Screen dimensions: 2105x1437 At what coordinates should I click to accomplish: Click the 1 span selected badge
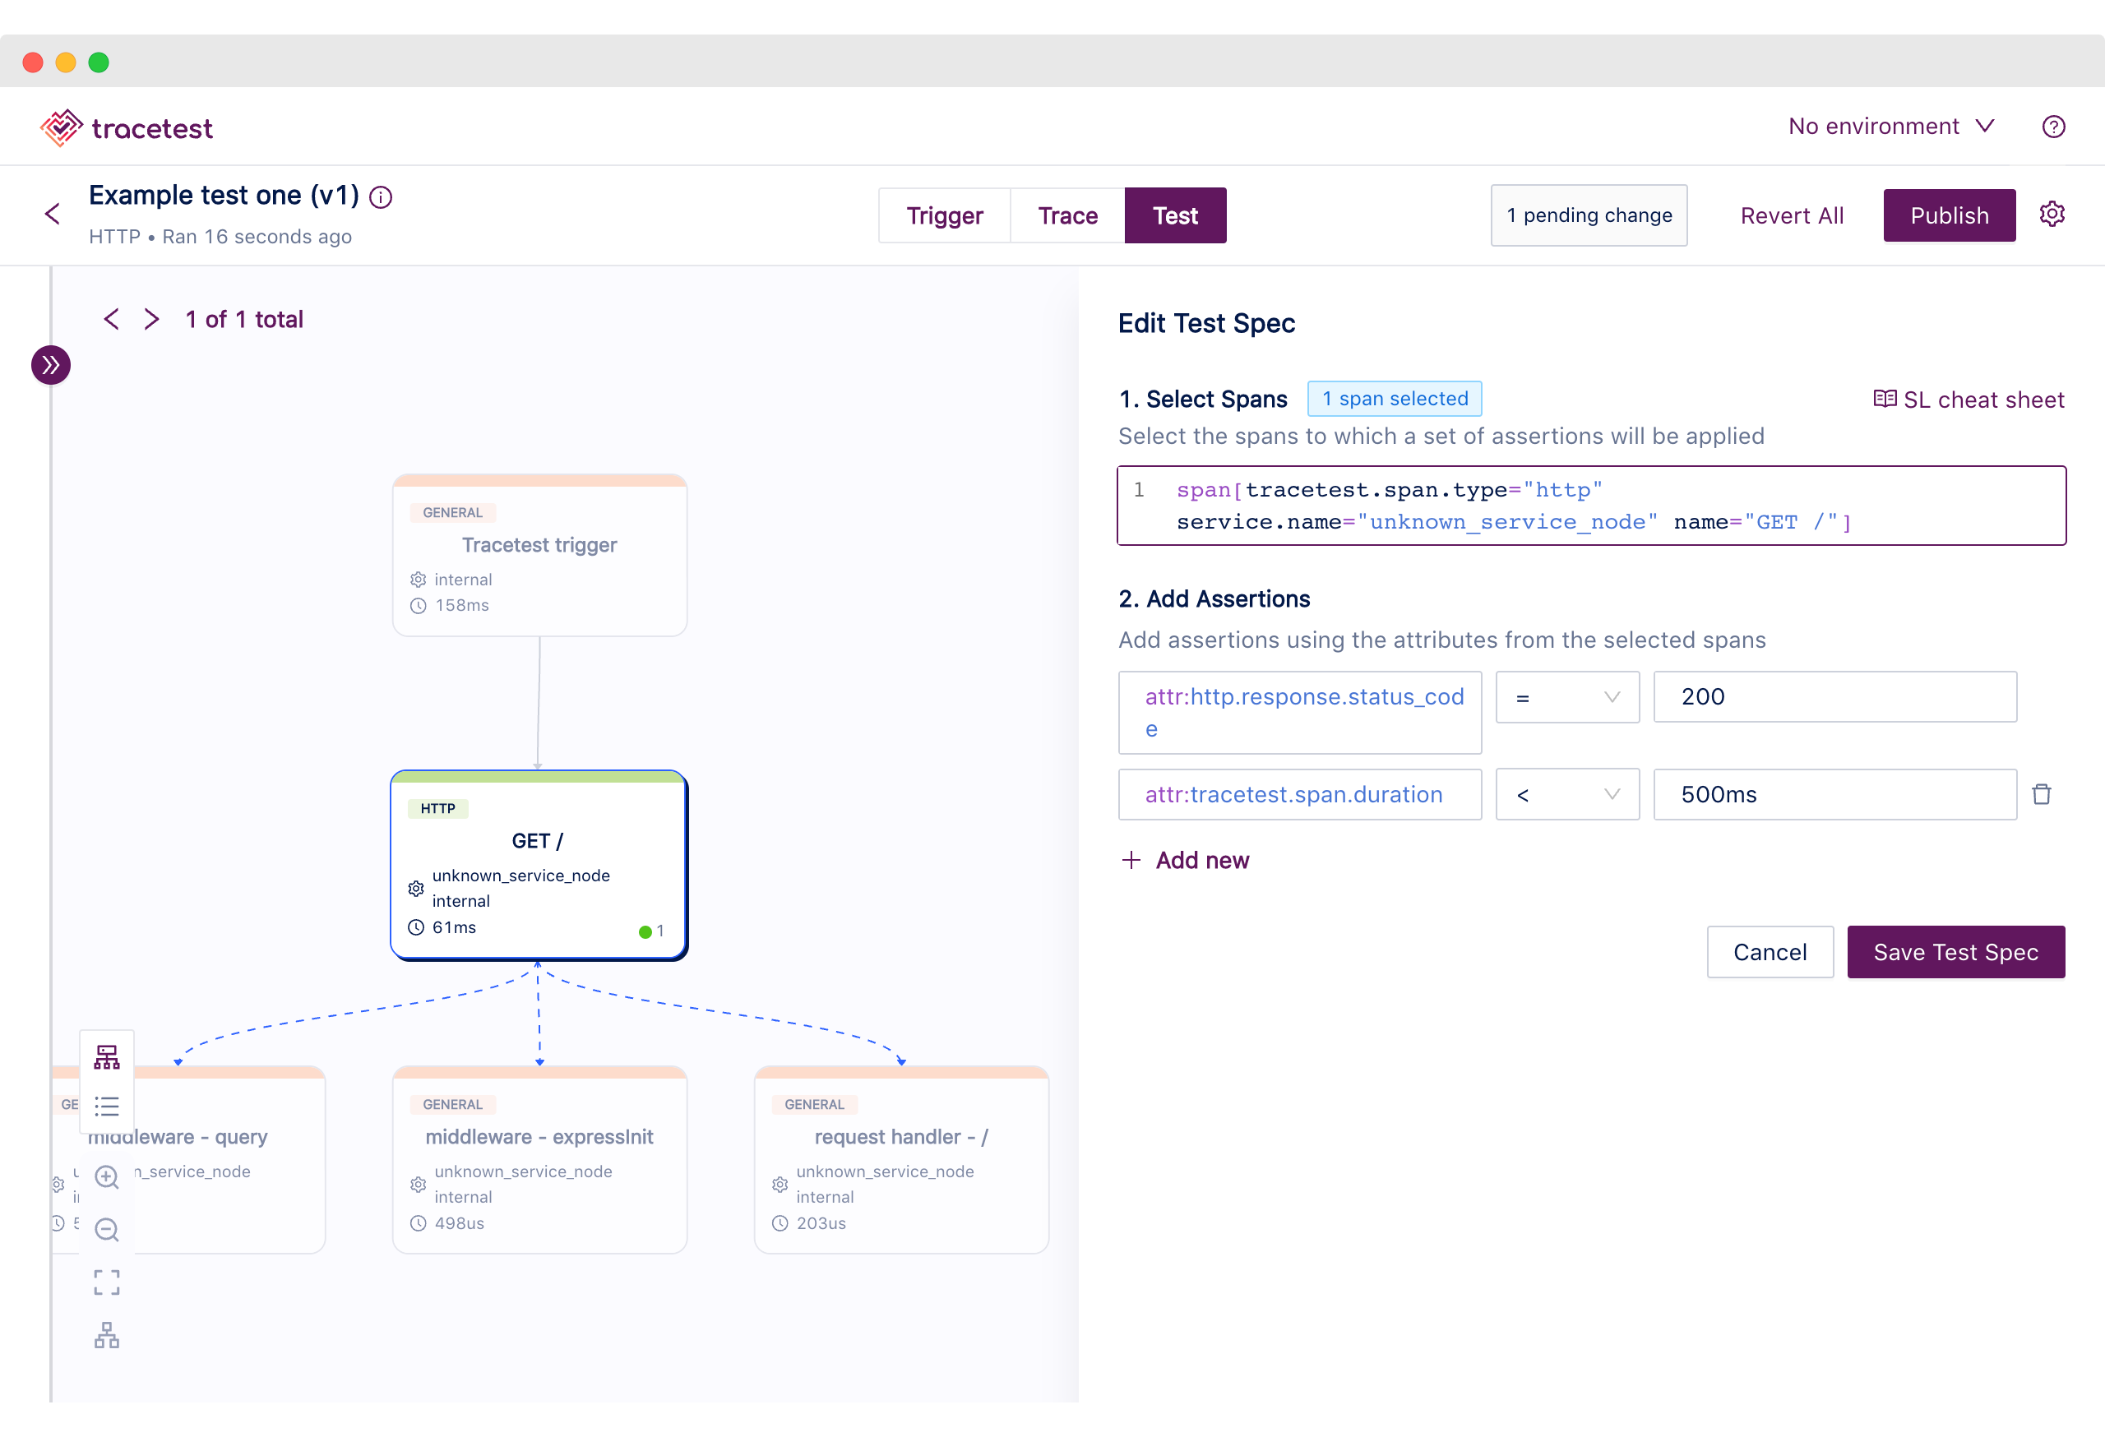[1395, 400]
